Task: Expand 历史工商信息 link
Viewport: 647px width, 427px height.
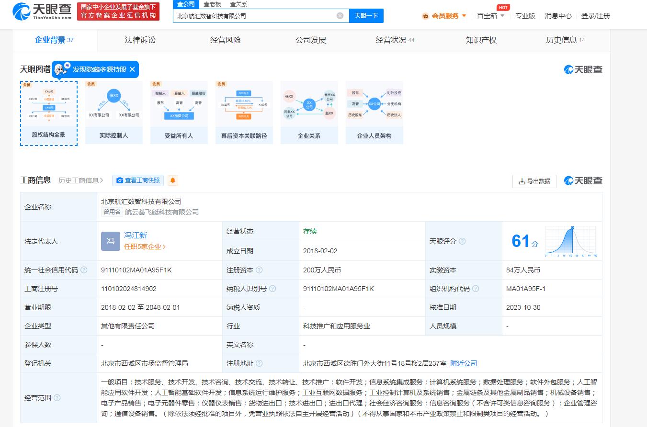Action: pyautogui.click(x=81, y=180)
